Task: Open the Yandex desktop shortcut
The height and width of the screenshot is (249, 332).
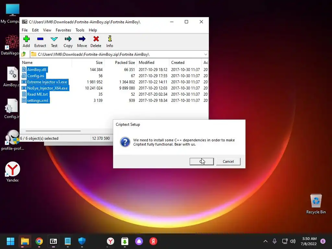Action: pyautogui.click(x=13, y=169)
